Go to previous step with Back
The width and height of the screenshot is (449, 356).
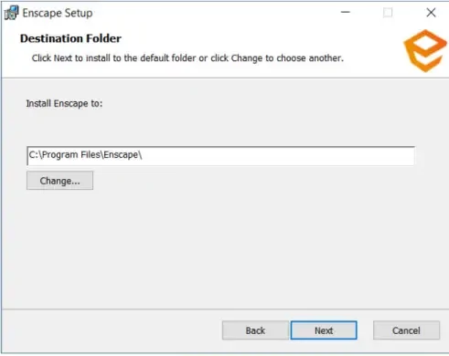255,330
